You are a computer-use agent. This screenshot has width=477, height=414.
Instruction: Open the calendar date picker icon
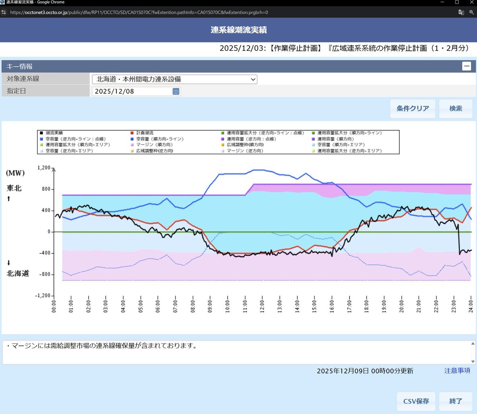176,91
